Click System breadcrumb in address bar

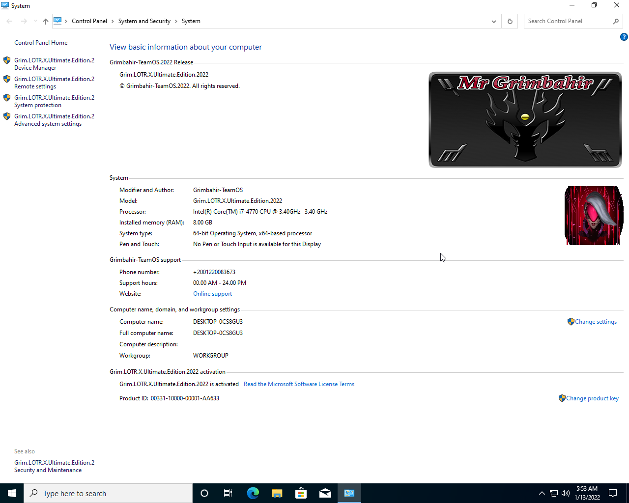click(191, 21)
